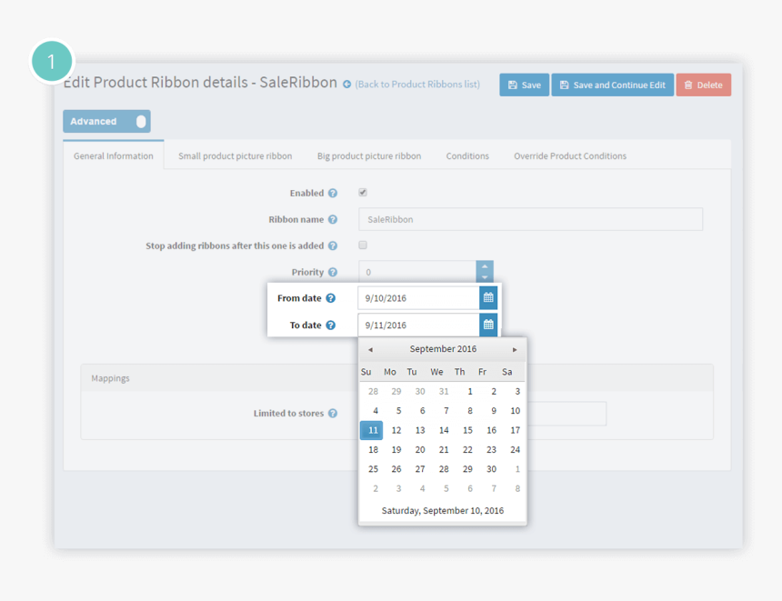Screen dimensions: 782x601
Task: Uncheck the Enabled checkbox
Action: pyautogui.click(x=362, y=193)
